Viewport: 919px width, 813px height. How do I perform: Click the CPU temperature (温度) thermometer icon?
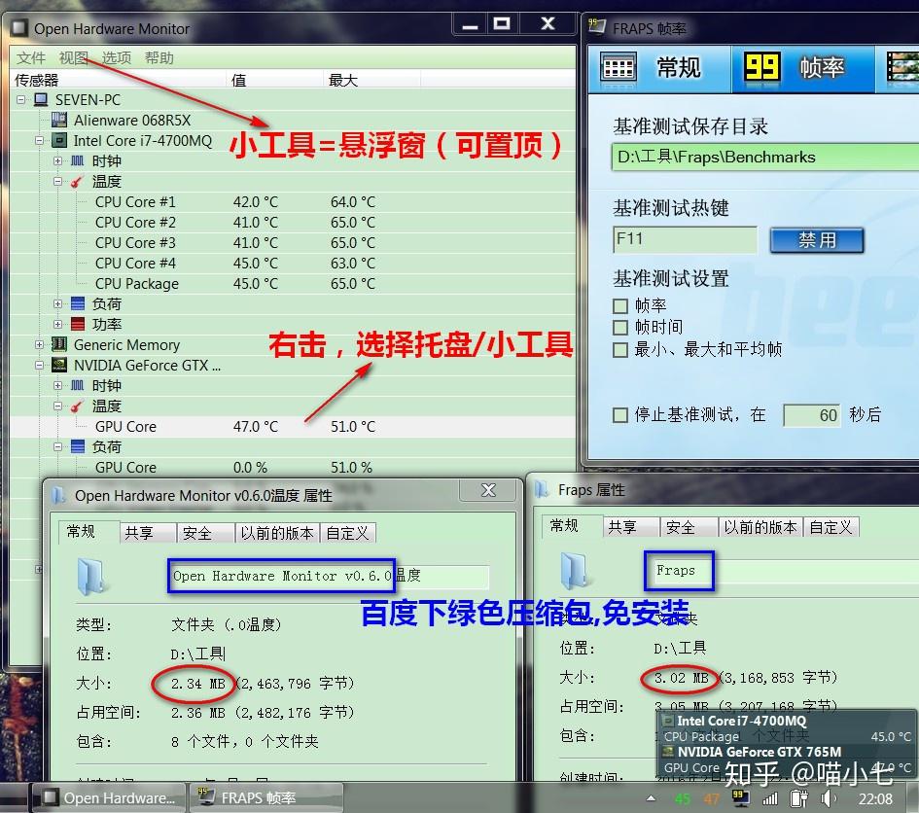[78, 182]
